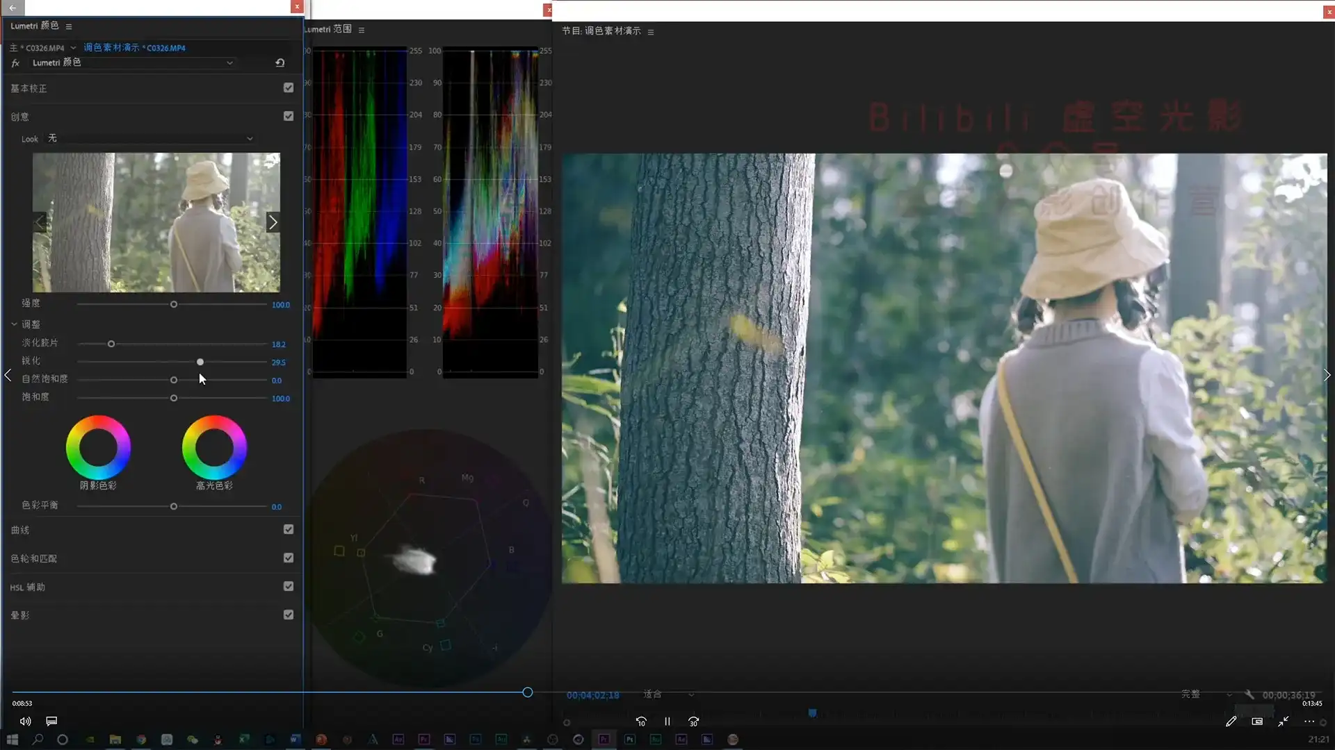Pause the video playback
The image size is (1335, 750).
click(667, 722)
